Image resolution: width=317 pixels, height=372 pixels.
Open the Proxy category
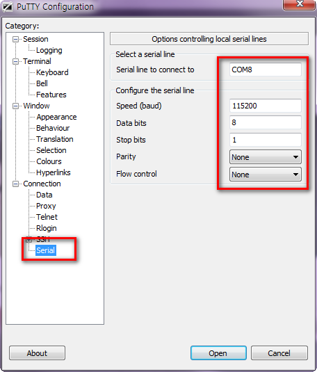[x=46, y=207]
